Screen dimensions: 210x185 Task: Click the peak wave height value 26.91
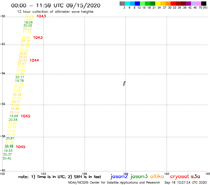click(x=23, y=57)
